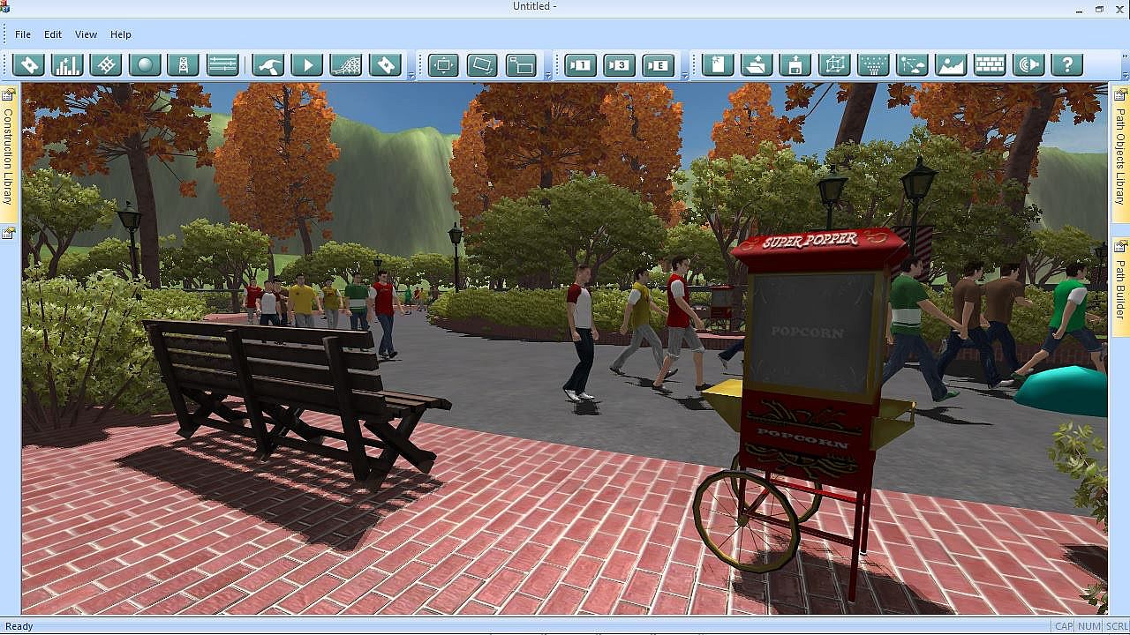Screen dimensions: 1130x635
Task: Open camera toolbar overflow arrow
Action: coord(685,77)
